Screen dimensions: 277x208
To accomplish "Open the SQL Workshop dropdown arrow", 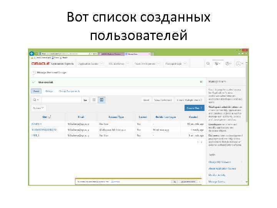I will point(128,64).
